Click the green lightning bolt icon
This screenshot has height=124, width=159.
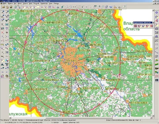coord(62,7)
